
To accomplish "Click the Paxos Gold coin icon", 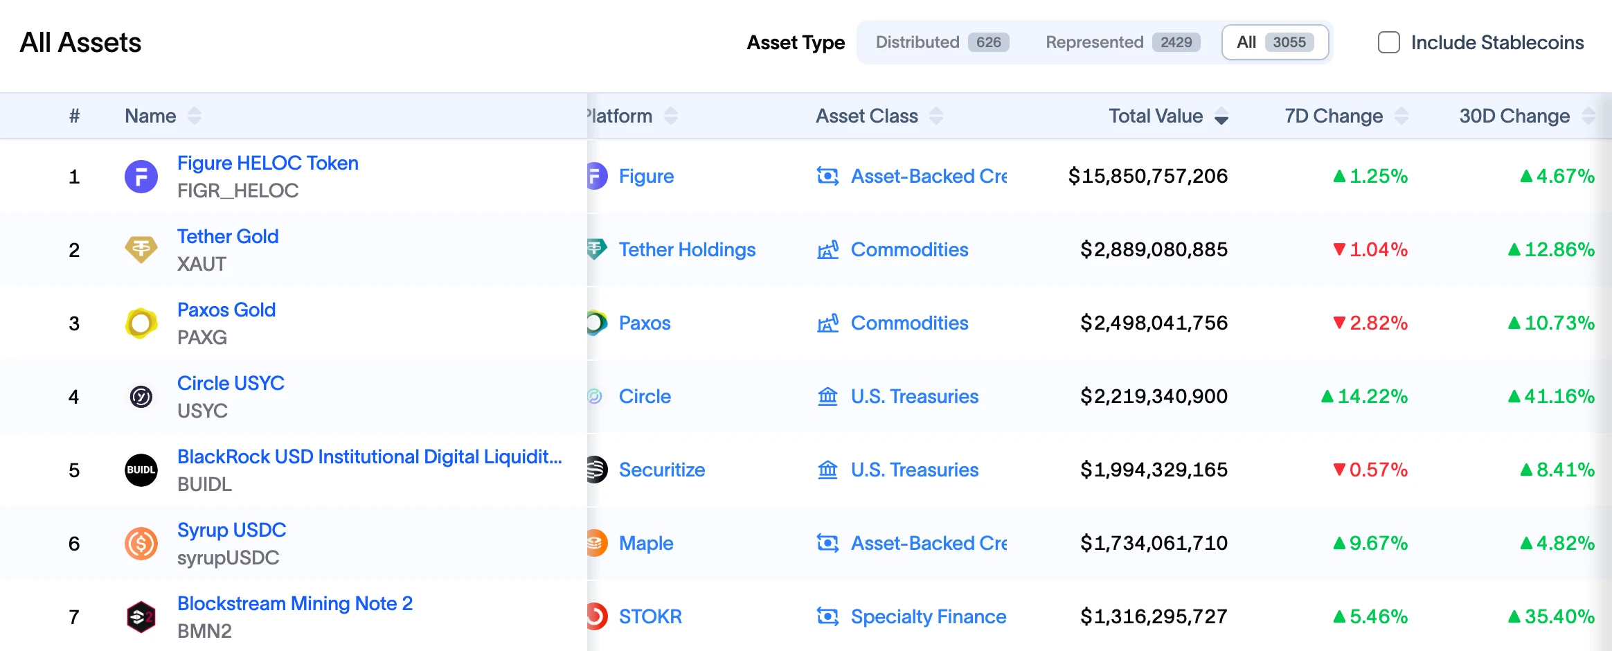I will pos(141,323).
